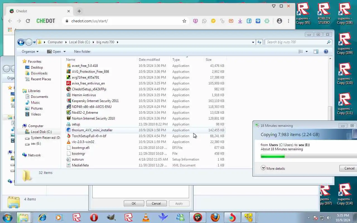Open the Chedot three-dot menu

coord(288,21)
